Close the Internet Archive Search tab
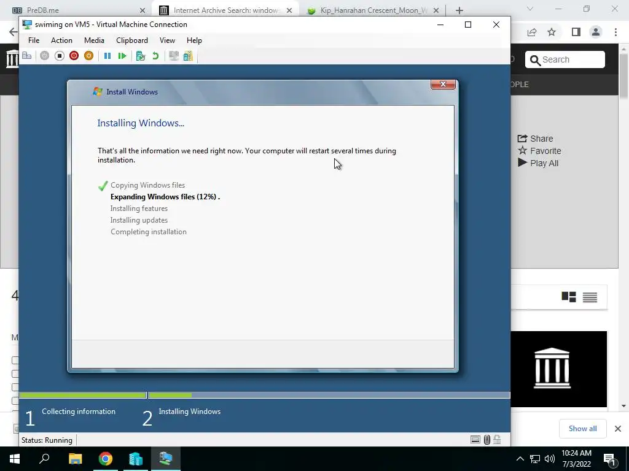 289,10
